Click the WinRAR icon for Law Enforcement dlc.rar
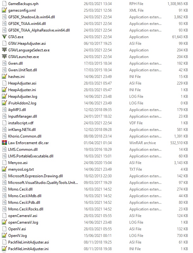This screenshot has width=193, height=253. point(4,143)
